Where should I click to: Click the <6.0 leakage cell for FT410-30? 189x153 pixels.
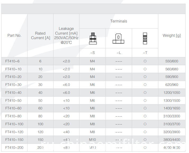click(x=66, y=85)
